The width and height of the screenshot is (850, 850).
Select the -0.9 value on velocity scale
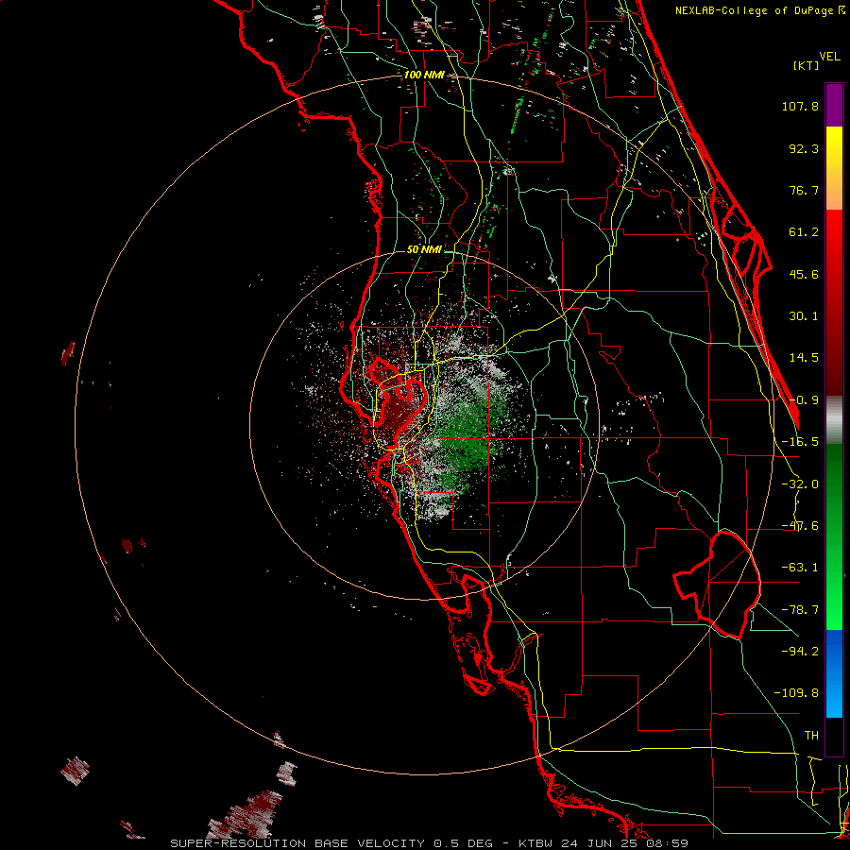tap(804, 400)
